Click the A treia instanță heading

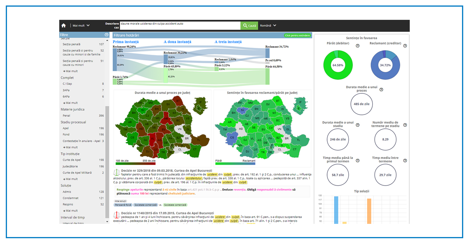pyautogui.click(x=228, y=42)
